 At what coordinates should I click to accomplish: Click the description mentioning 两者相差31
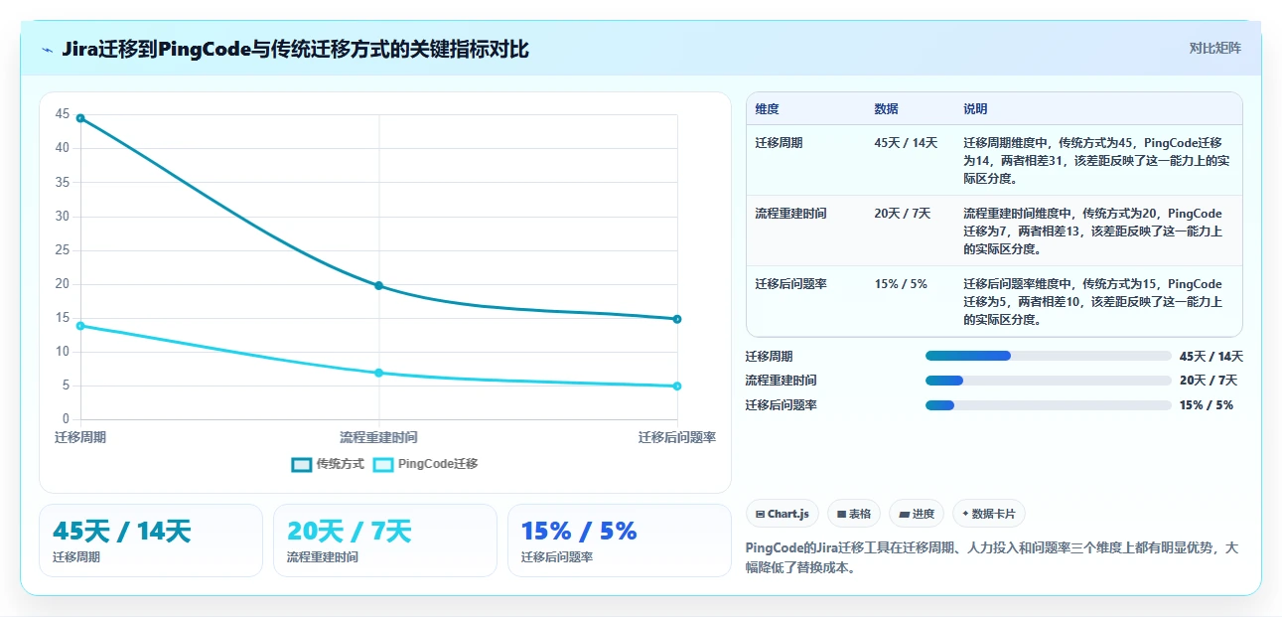tap(1096, 161)
